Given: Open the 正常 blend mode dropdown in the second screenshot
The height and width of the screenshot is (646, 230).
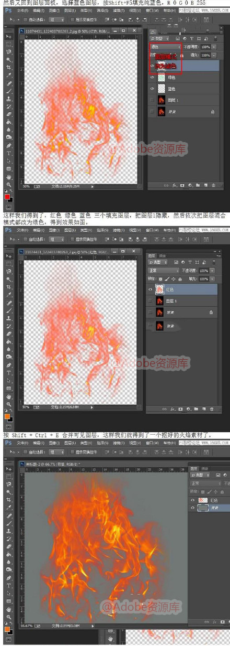Looking at the screenshot, I should pyautogui.click(x=164, y=271).
